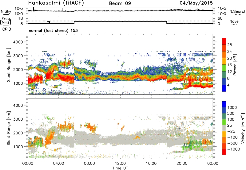Viewport: 246px width, 170px height.
Task: Click the '60' Nave axis tick
Action: pyautogui.click(x=220, y=18)
